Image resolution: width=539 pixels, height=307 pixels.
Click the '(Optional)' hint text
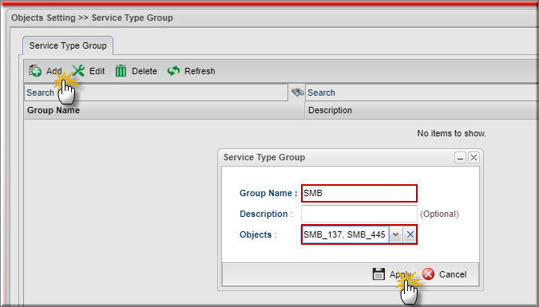439,214
